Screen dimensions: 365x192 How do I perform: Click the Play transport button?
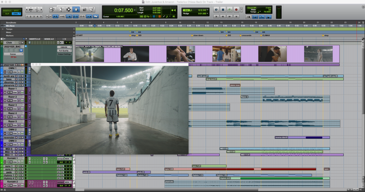tap(230, 10)
